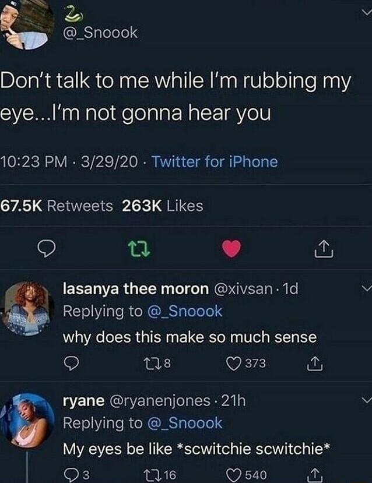Click the green retweet icon

click(x=139, y=249)
